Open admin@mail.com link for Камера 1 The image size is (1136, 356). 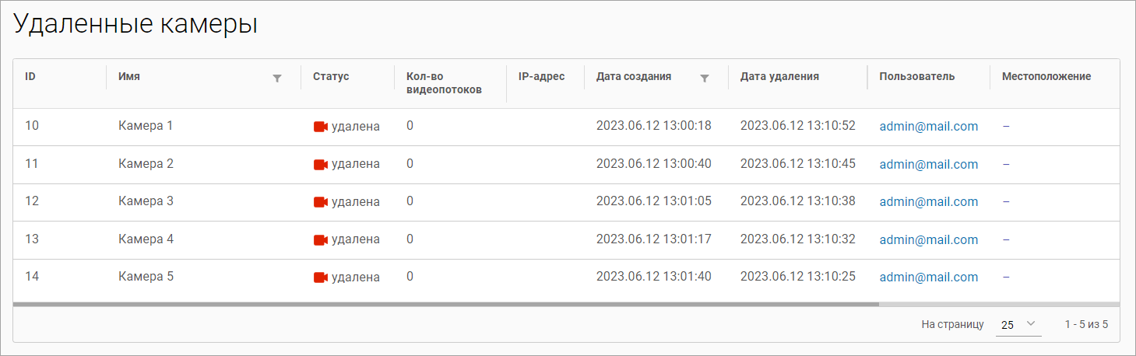928,127
